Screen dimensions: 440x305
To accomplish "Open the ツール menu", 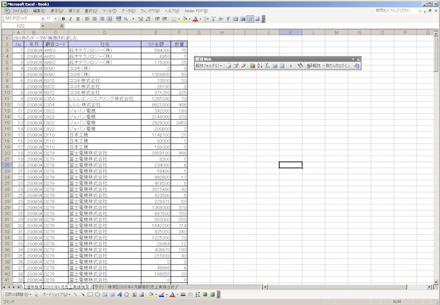I will pyautogui.click(x=109, y=11).
